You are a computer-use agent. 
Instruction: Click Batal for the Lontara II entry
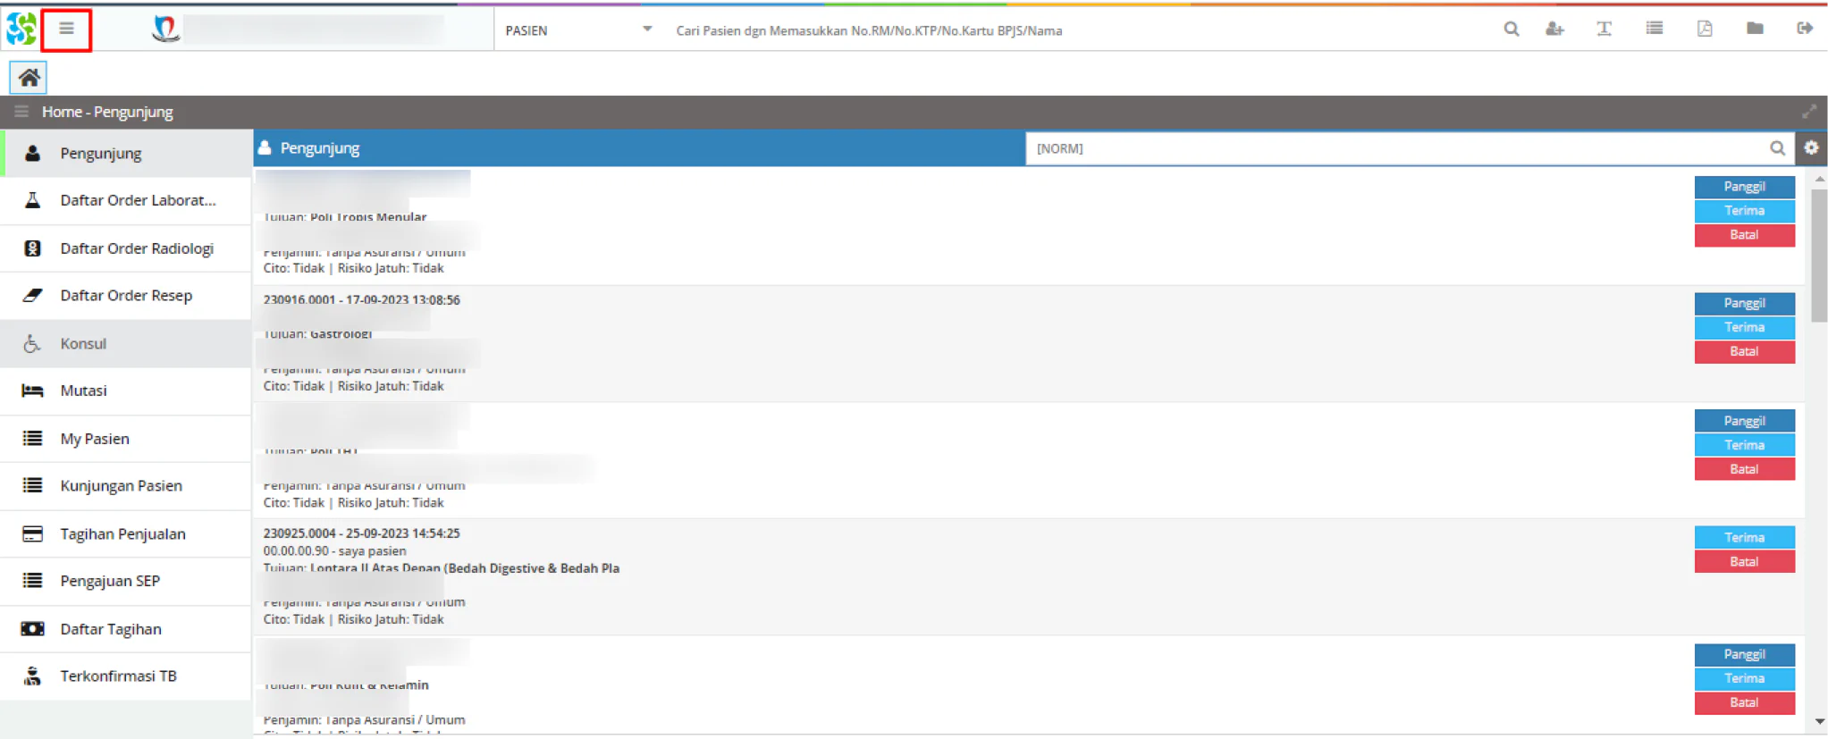coord(1744,562)
